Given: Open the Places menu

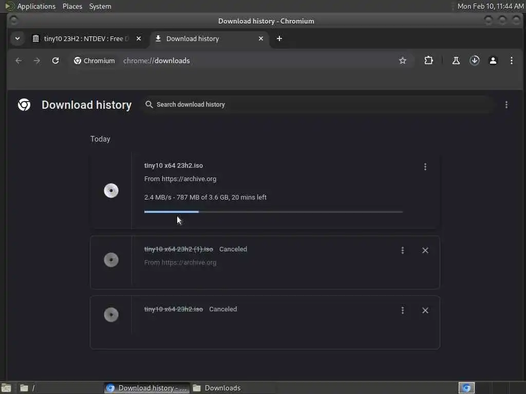Looking at the screenshot, I should tap(72, 6).
